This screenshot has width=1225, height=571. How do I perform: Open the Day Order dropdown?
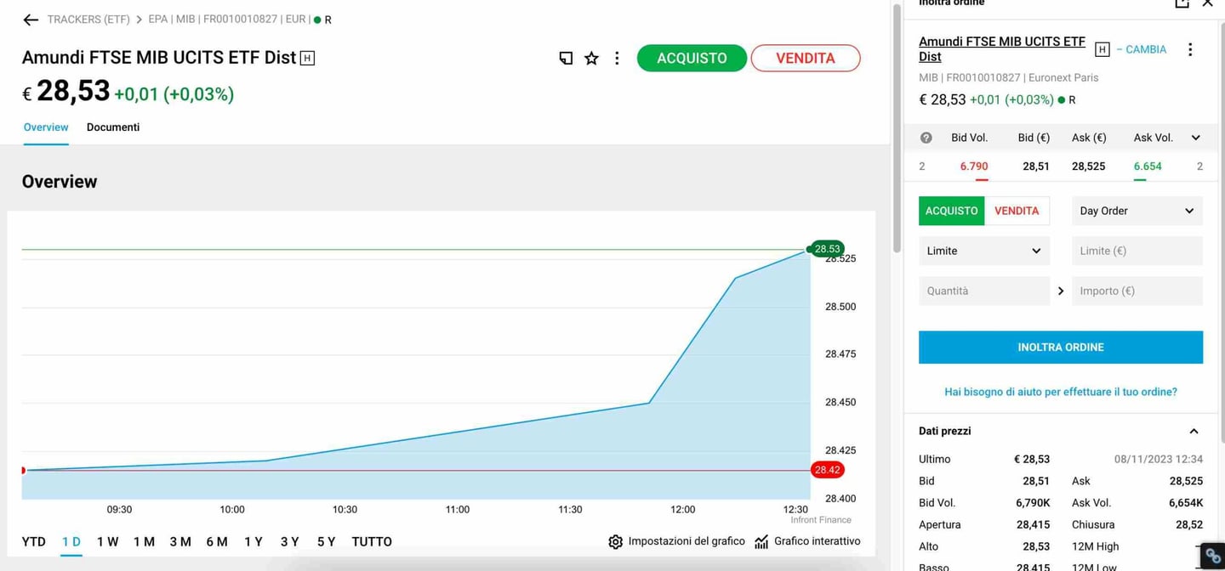pyautogui.click(x=1137, y=211)
